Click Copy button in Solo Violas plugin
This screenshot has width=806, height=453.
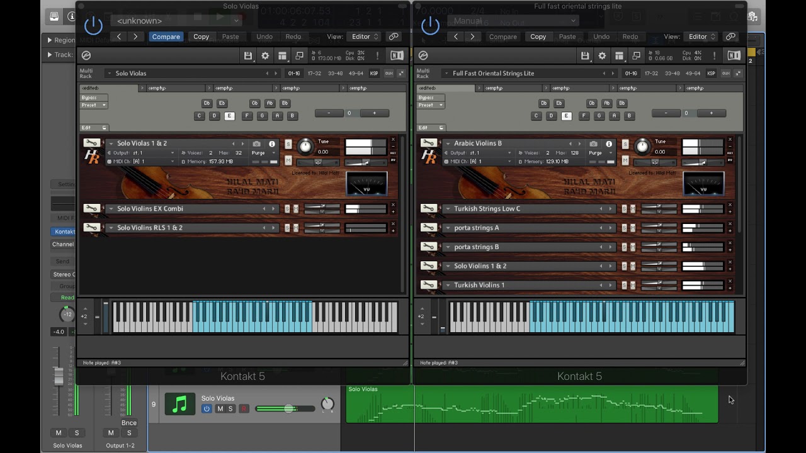click(201, 36)
